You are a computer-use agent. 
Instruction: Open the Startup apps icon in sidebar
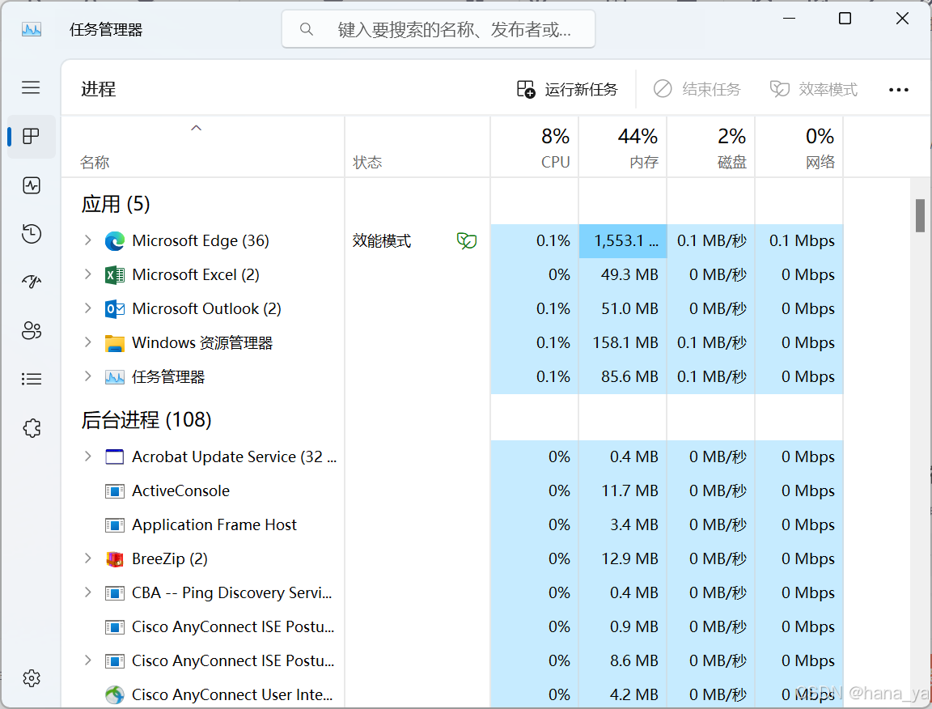31,282
